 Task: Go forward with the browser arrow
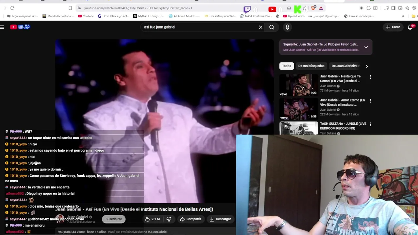point(5,8)
